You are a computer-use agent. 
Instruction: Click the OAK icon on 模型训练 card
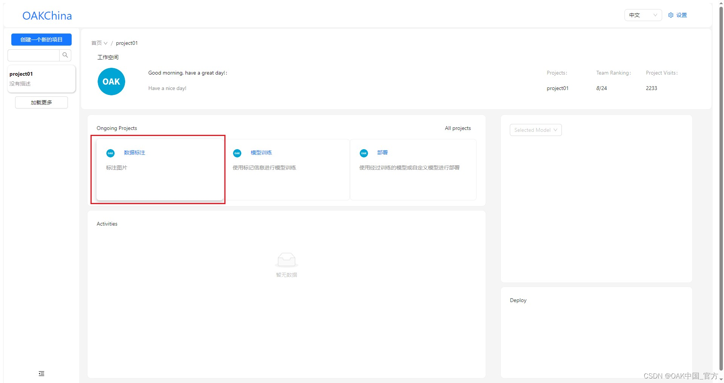click(237, 153)
